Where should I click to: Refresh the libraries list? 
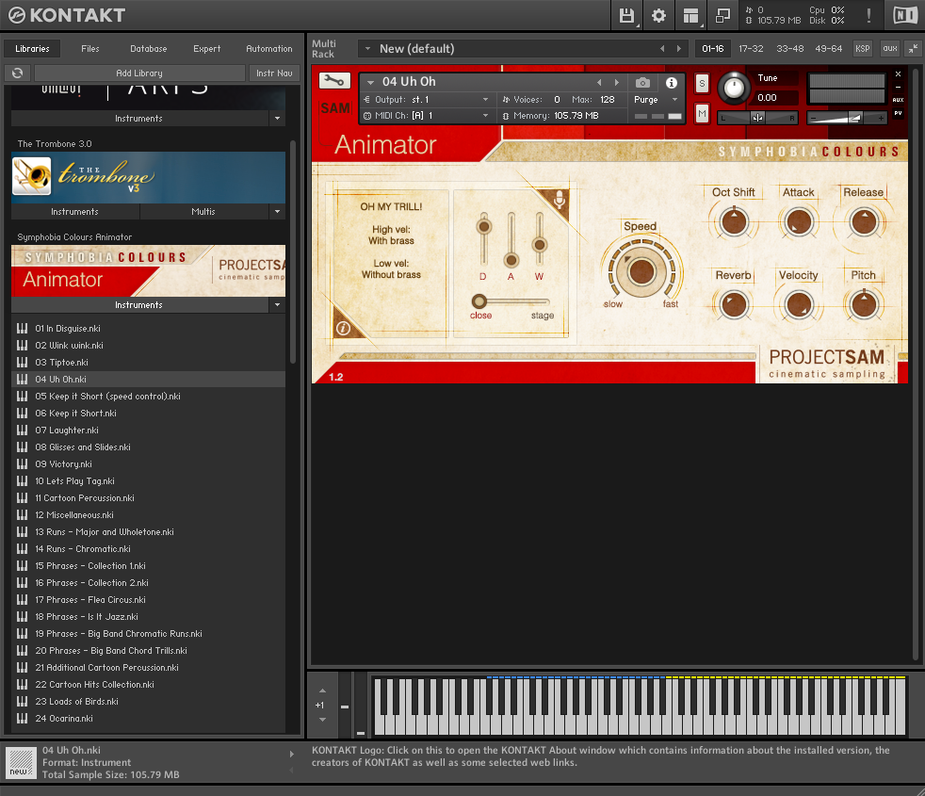point(17,73)
